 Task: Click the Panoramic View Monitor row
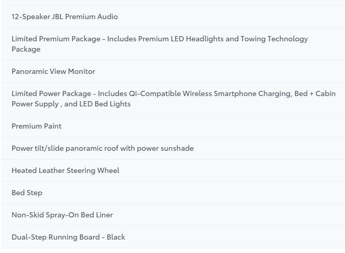(x=53, y=71)
